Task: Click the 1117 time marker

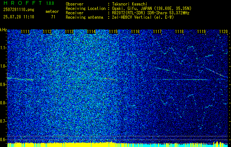Action: [x=157, y=32]
